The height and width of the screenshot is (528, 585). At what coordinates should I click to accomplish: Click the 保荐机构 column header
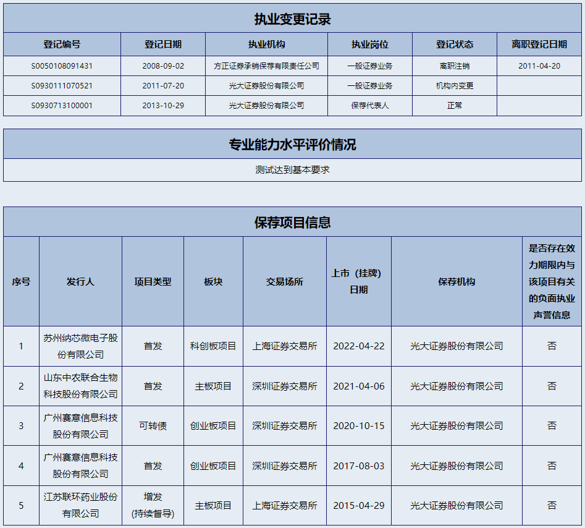(x=457, y=281)
